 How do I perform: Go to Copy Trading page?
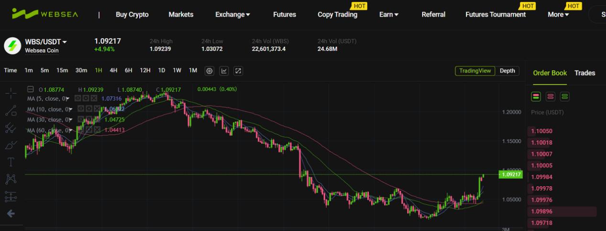pos(337,14)
